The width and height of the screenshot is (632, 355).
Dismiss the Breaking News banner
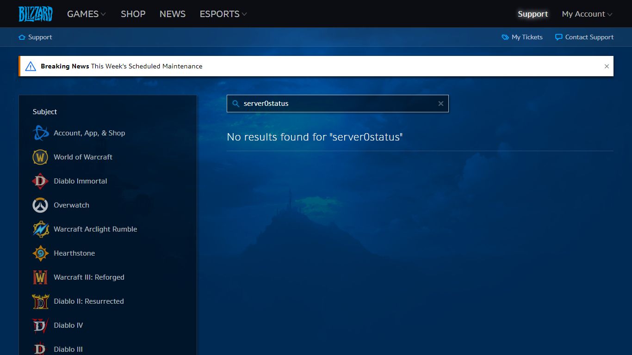[x=607, y=66]
